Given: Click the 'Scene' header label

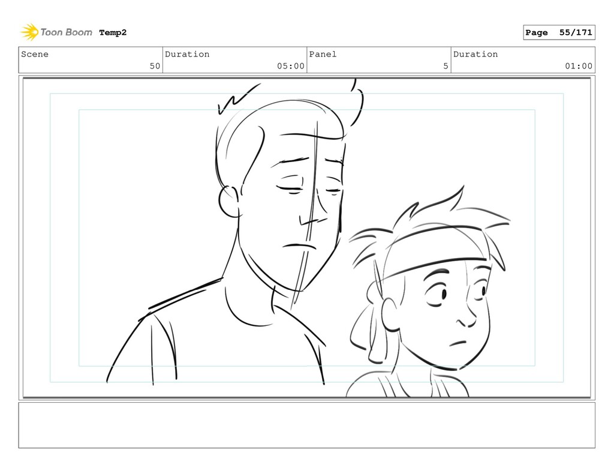Looking at the screenshot, I should tap(35, 54).
